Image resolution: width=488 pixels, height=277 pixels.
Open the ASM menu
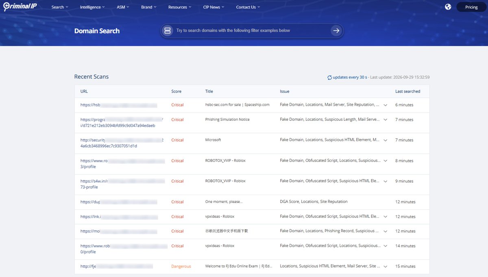tap(123, 7)
